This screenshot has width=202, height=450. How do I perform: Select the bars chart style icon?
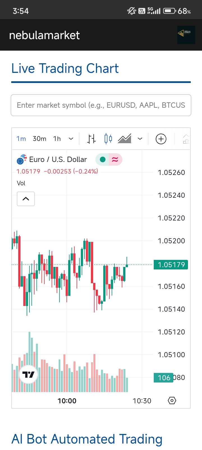coord(91,139)
